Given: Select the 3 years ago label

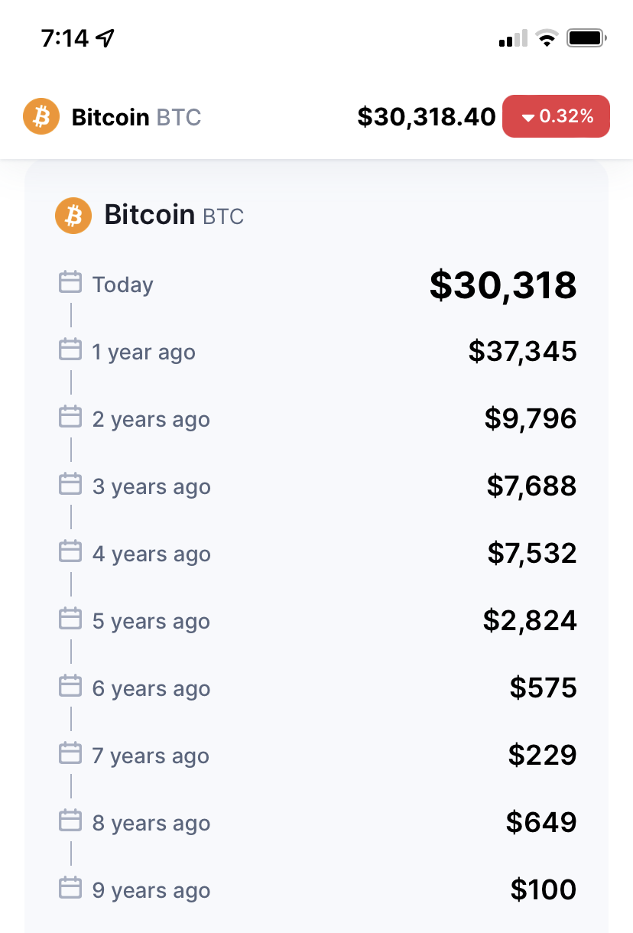Looking at the screenshot, I should coord(151,487).
